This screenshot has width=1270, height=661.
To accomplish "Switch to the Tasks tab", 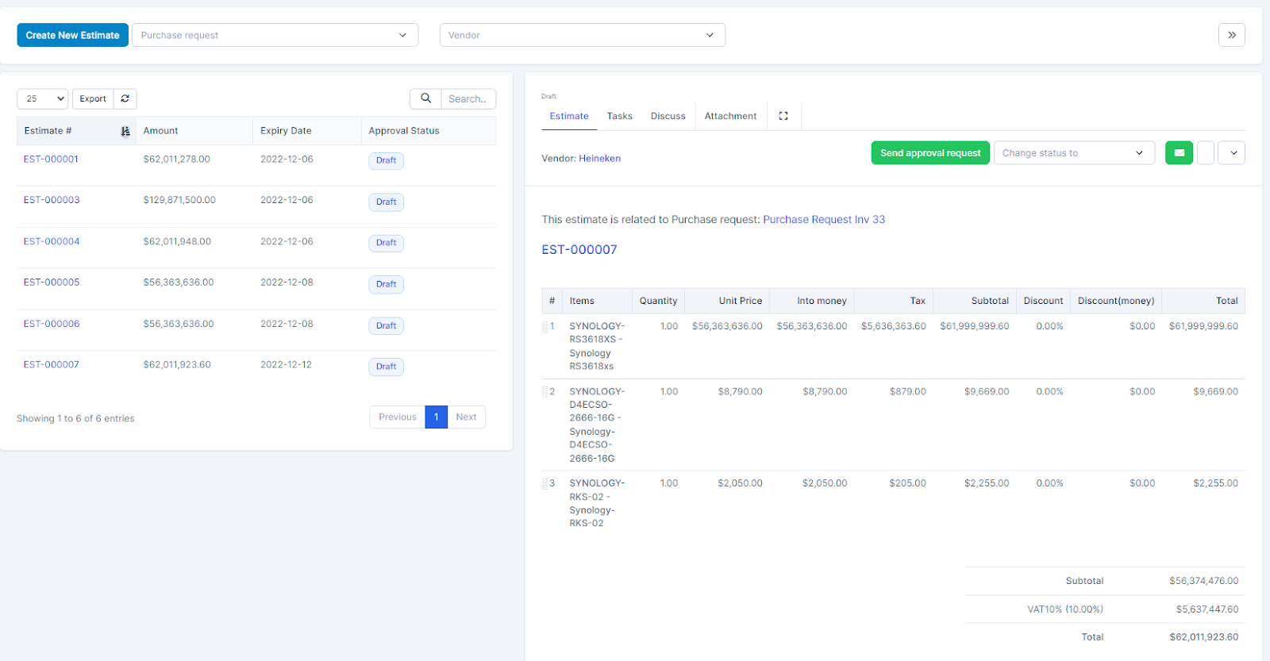I will point(619,116).
